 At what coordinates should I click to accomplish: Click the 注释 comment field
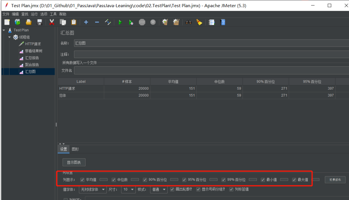click(x=211, y=54)
